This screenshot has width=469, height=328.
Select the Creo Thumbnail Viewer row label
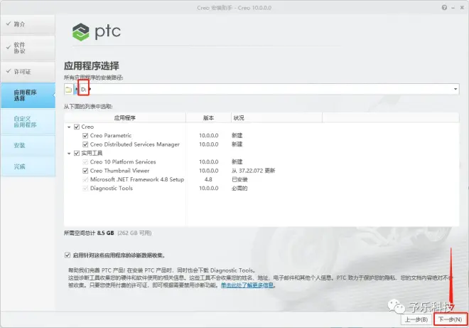pyautogui.click(x=119, y=171)
